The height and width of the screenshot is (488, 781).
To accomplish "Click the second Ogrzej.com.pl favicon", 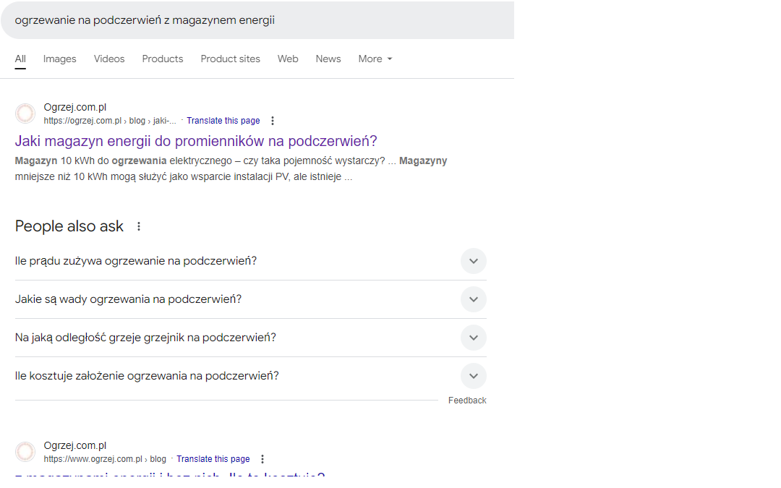I will point(25,452).
